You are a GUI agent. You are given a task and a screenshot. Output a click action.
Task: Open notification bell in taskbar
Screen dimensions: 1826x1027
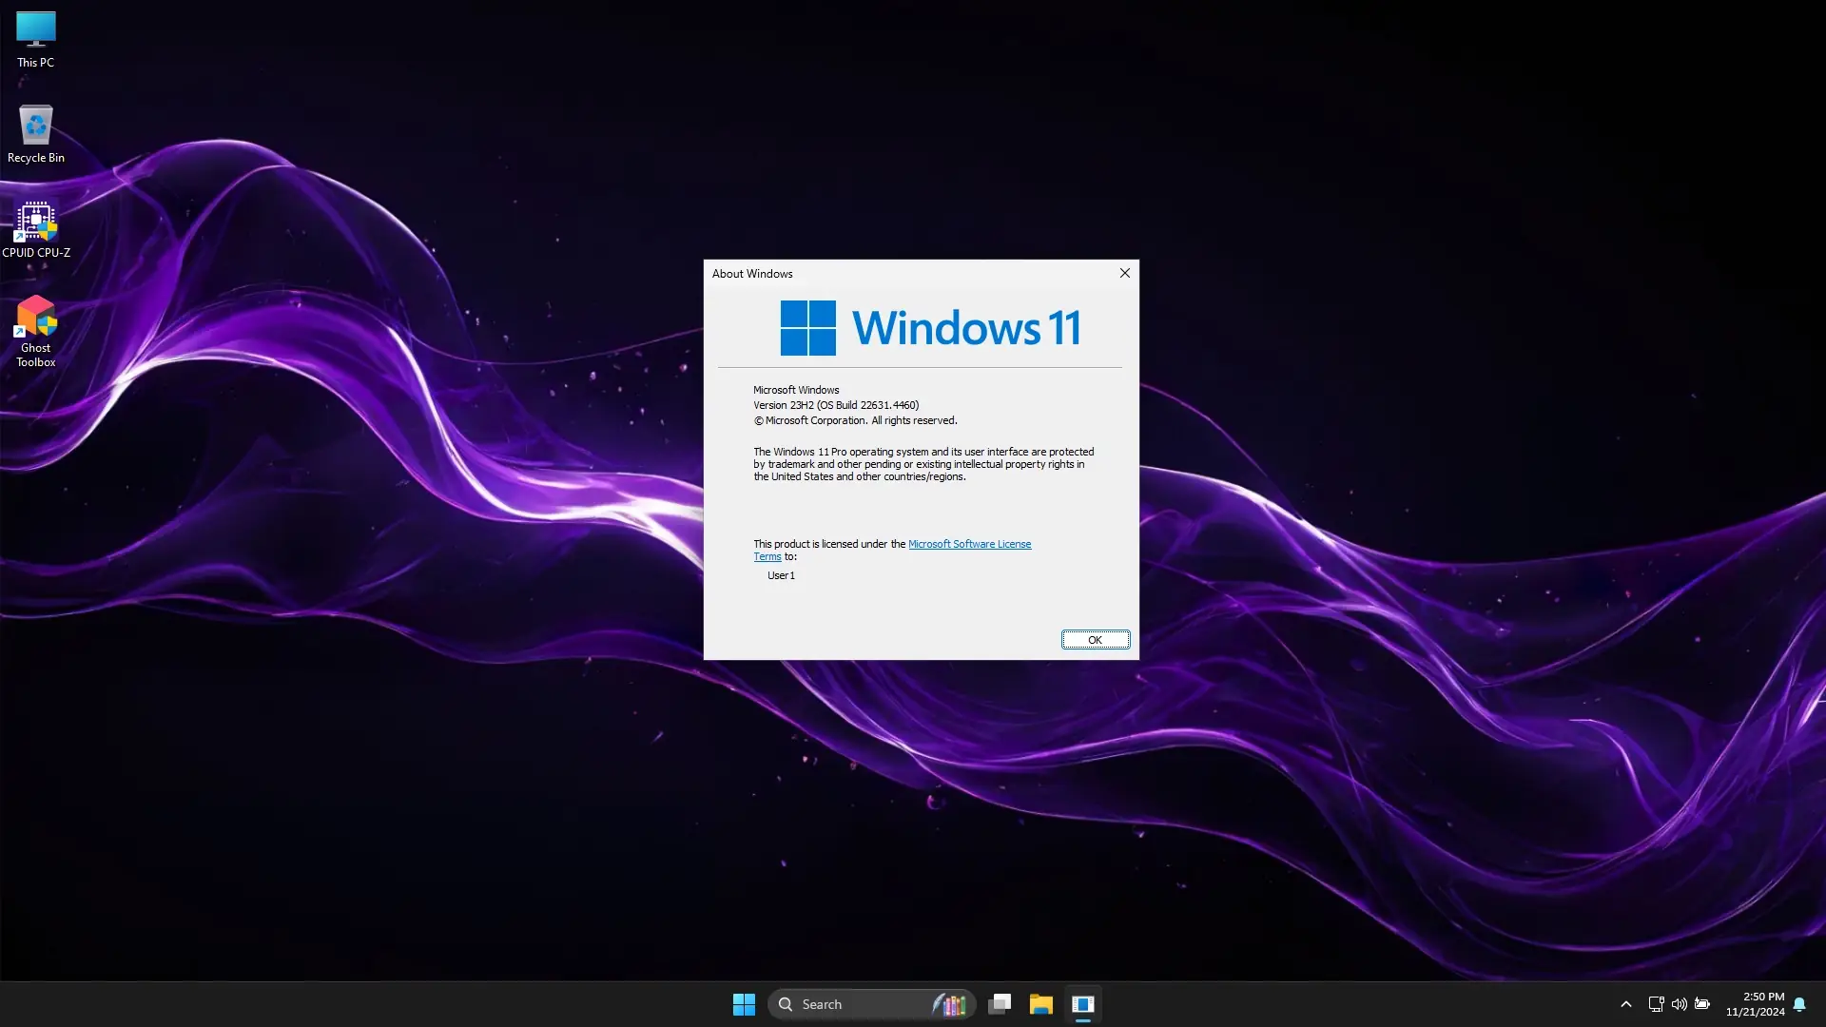1799,1004
